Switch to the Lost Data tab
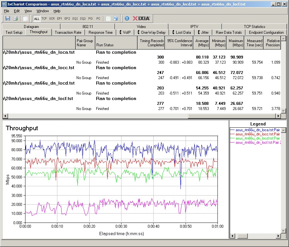This screenshot has width=289, height=247. coord(182,32)
